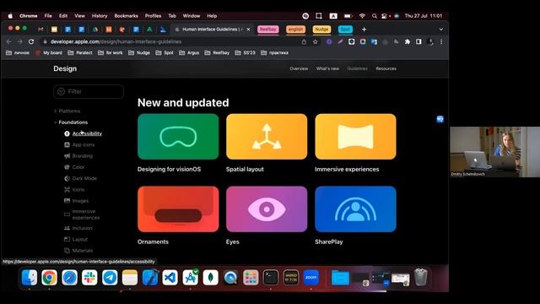
Task: Switch to the pinned Gmail tab
Action: tap(40, 30)
